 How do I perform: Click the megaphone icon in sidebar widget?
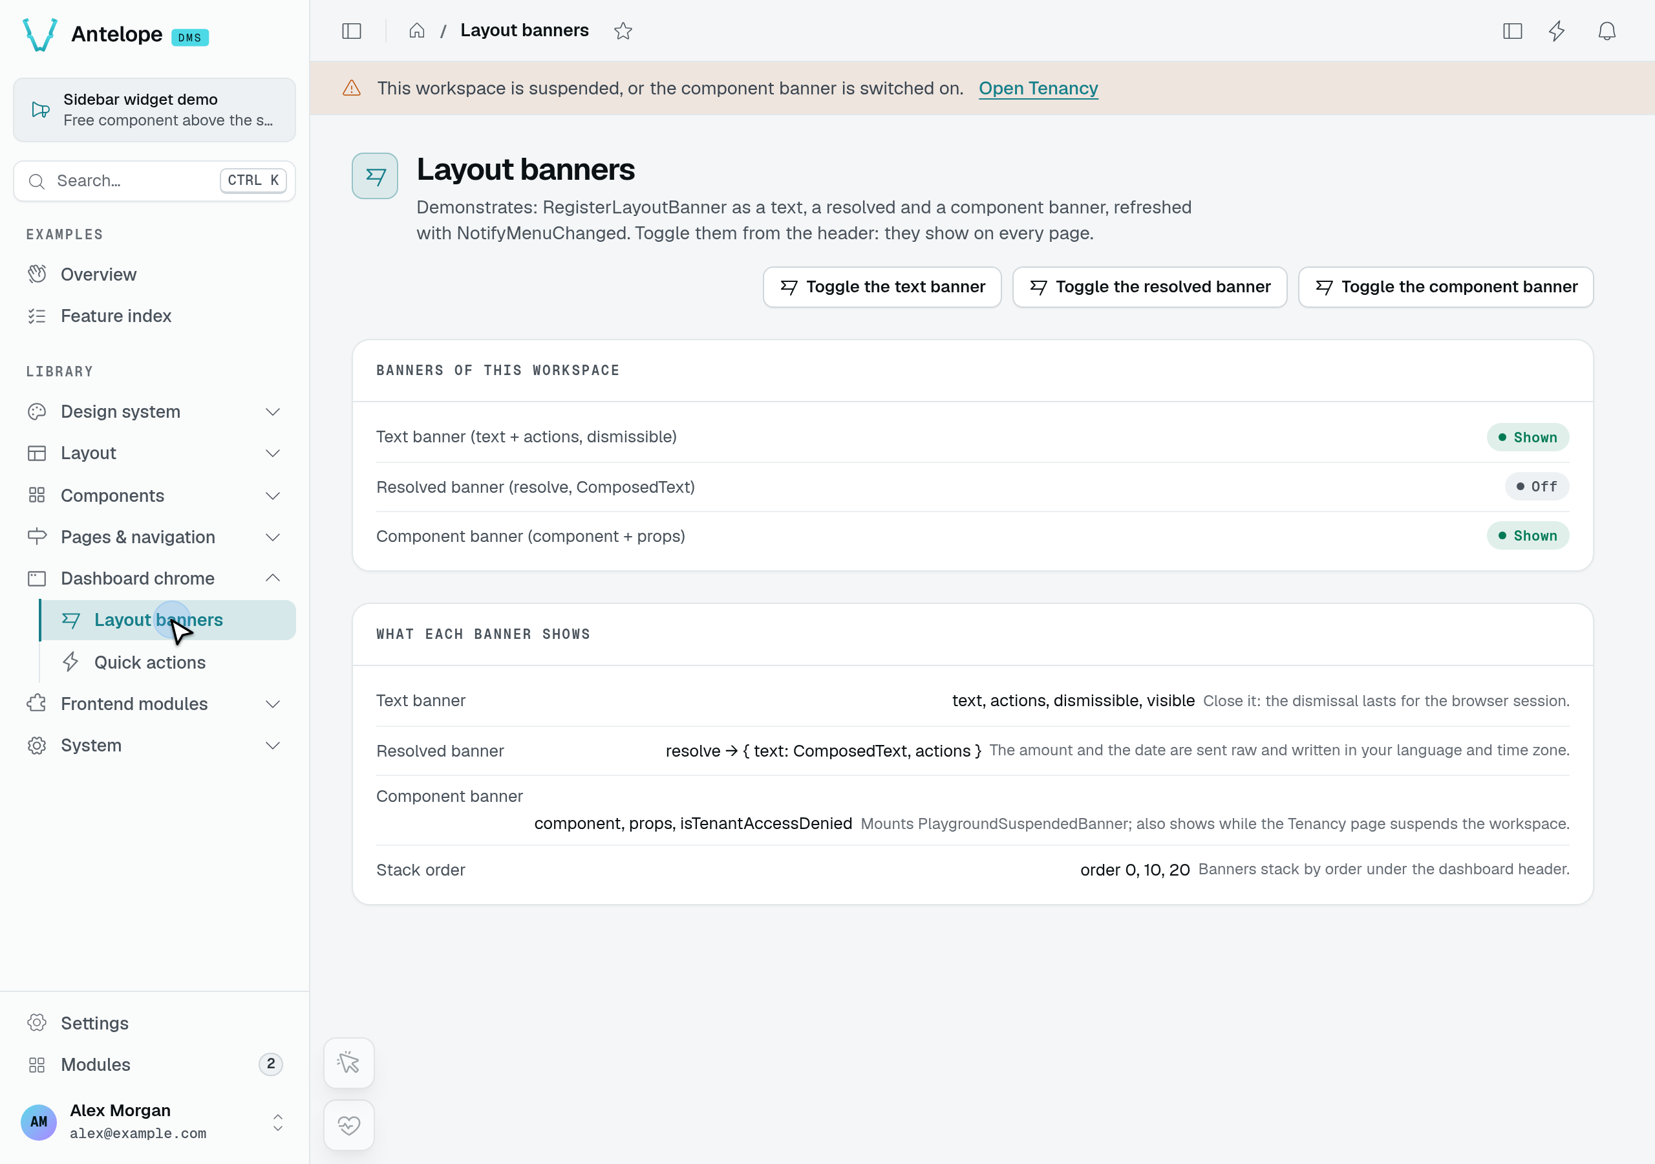(x=41, y=110)
